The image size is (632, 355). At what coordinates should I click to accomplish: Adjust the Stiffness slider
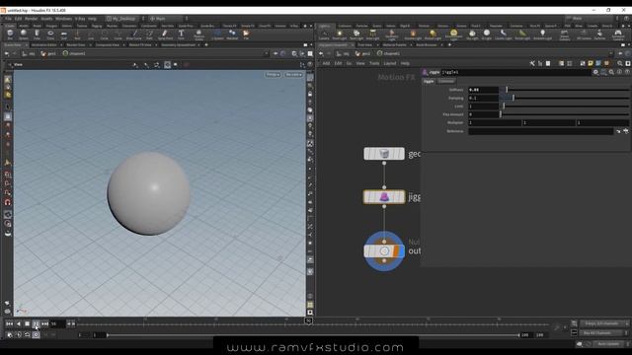[x=564, y=90]
